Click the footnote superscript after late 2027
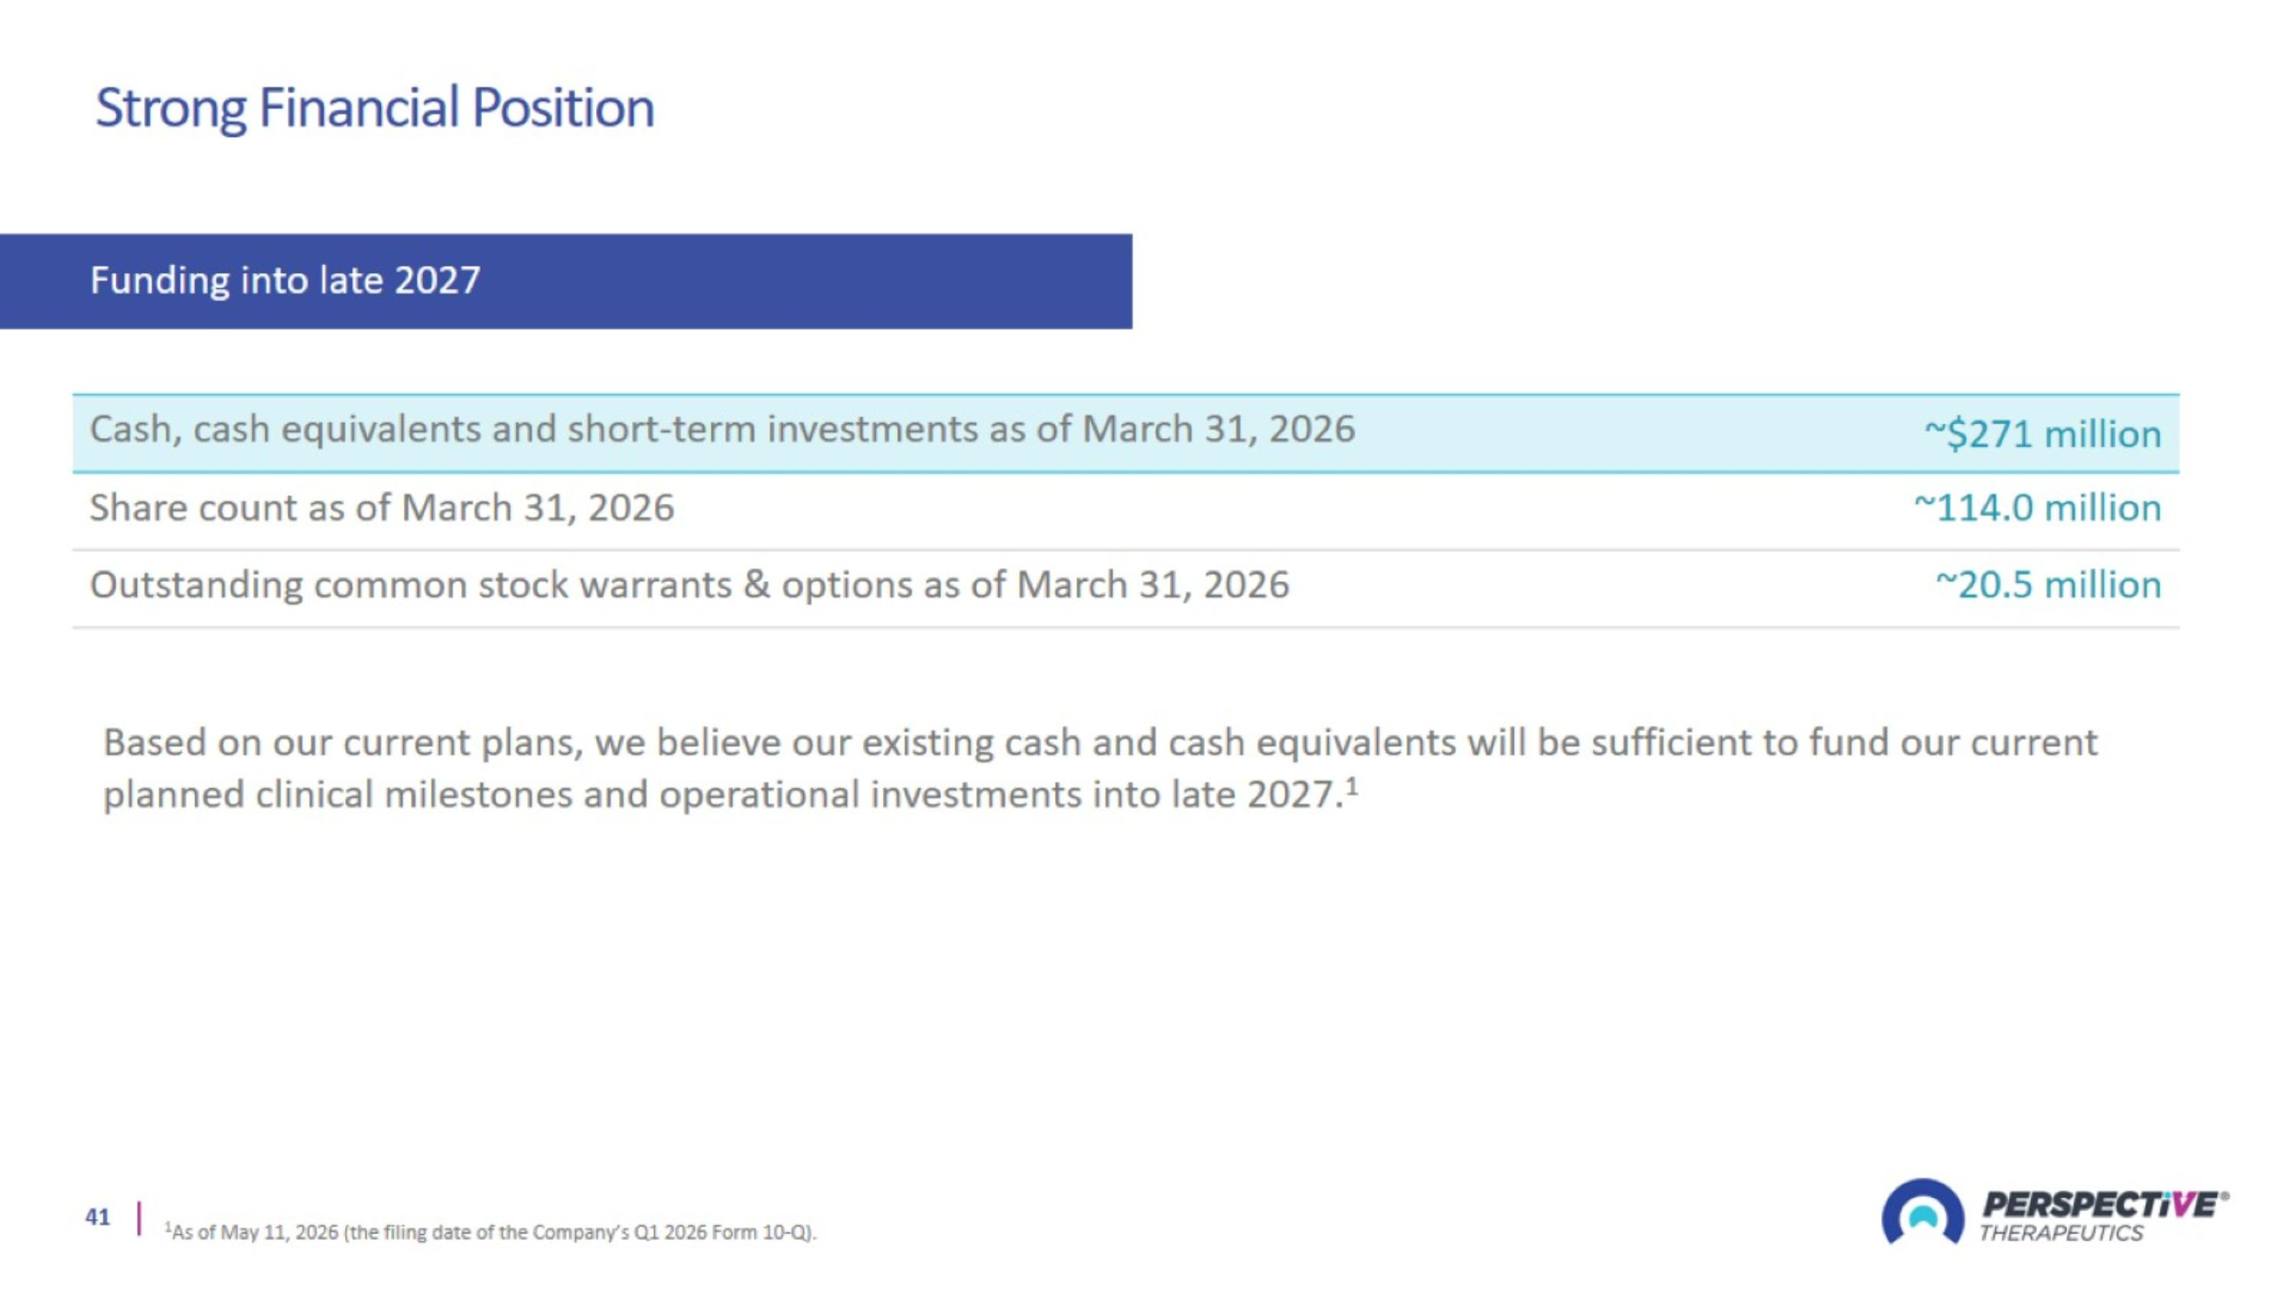The image size is (2295, 1290). pyautogui.click(x=1352, y=786)
